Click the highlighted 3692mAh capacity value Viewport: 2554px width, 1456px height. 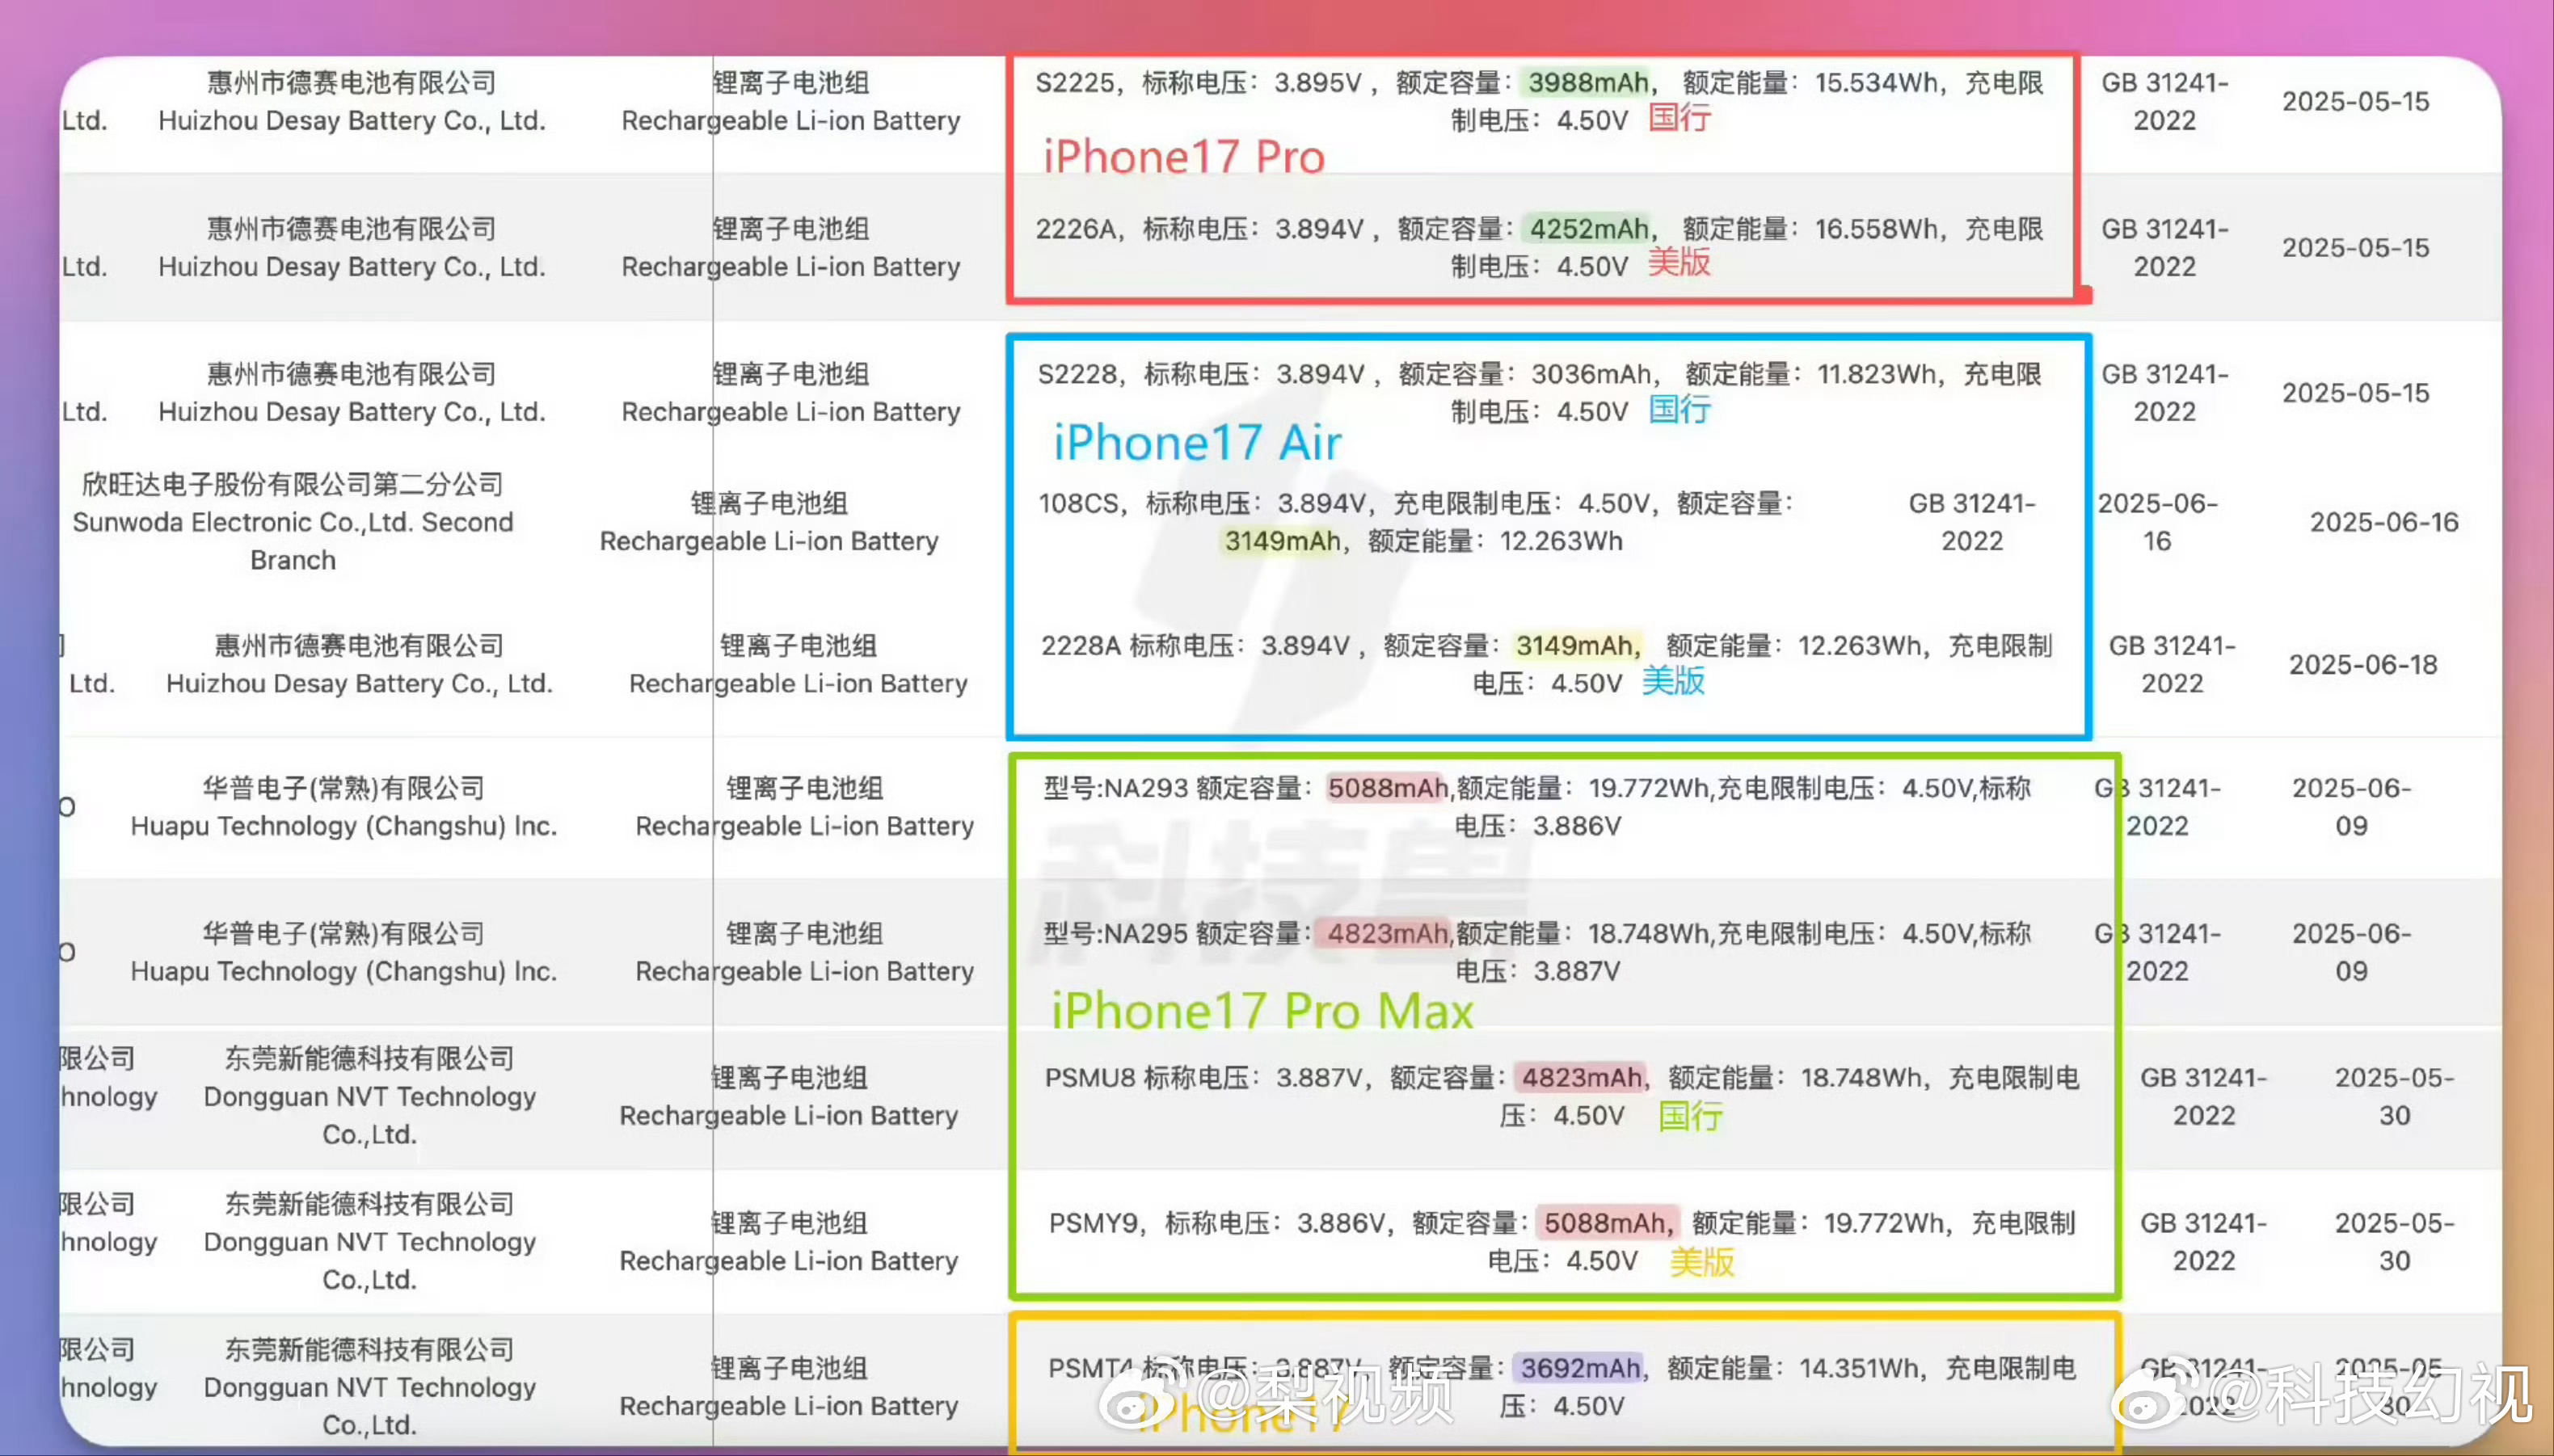(1580, 1367)
